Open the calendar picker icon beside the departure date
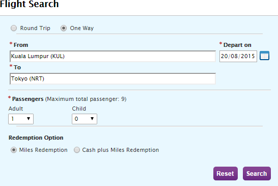 click(x=264, y=56)
